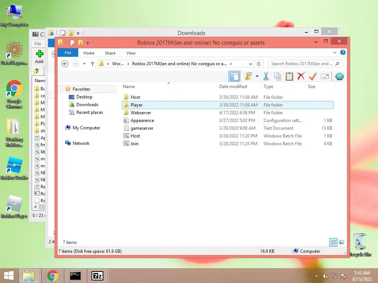Click the orange checkmark Properties icon
The width and height of the screenshot is (378, 283).
313,76
